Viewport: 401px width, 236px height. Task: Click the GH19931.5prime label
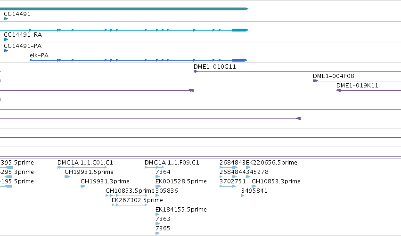click(x=89, y=172)
